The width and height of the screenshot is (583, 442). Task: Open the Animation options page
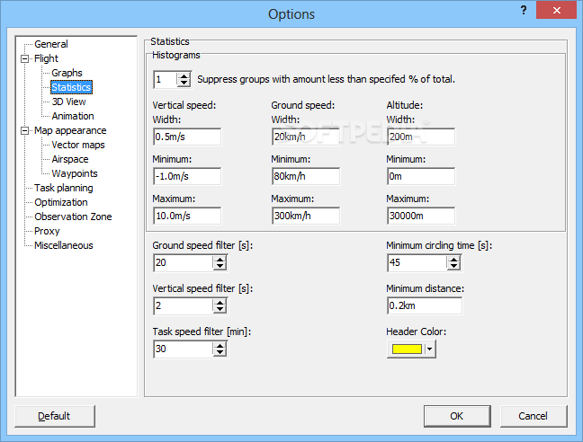73,116
